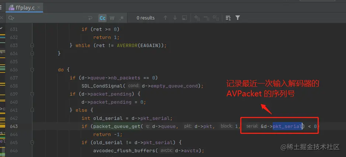Image resolution: width=346 pixels, height=157 pixels.
Task: Open results in Find tool window
Action: (185, 18)
